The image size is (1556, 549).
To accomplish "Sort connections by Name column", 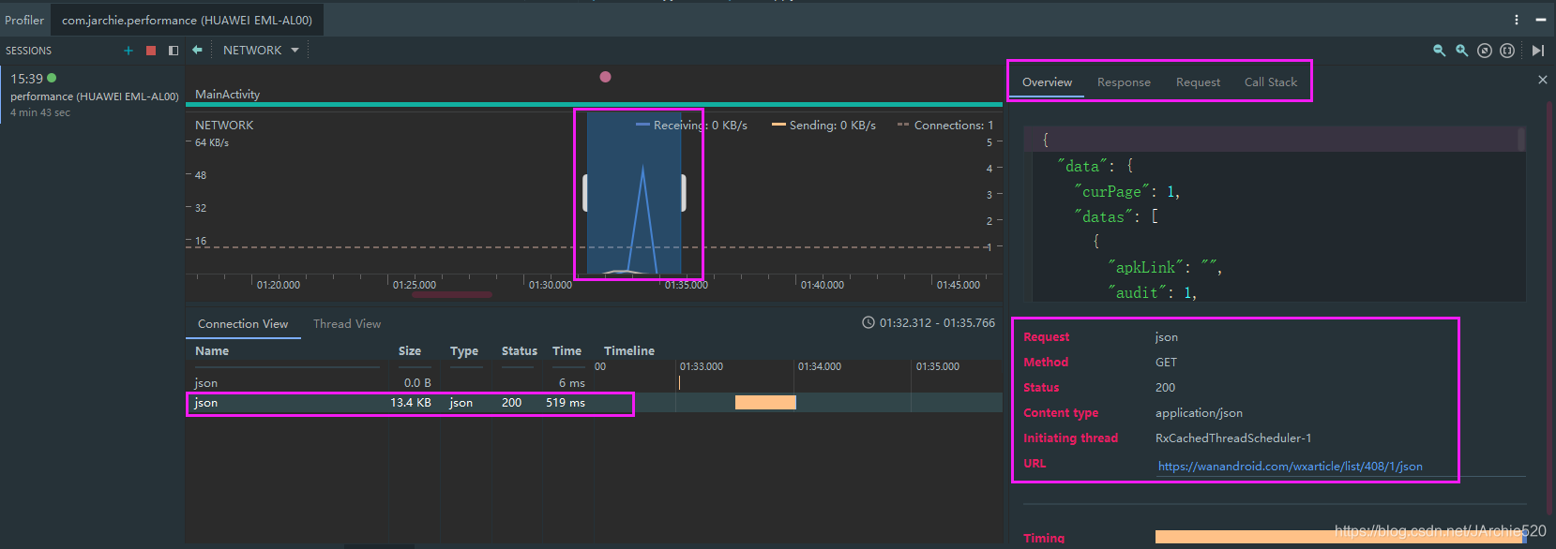I will (212, 351).
